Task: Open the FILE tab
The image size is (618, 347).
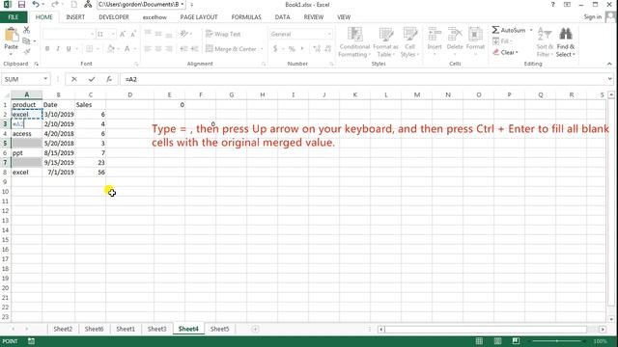Action: click(14, 17)
